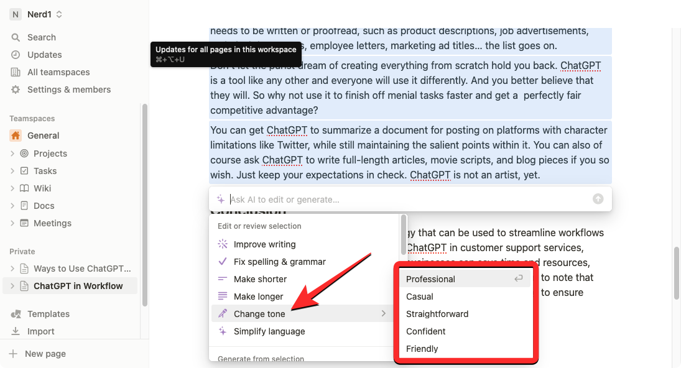Click the Templates link
Image resolution: width=681 pixels, height=368 pixels.
point(49,314)
